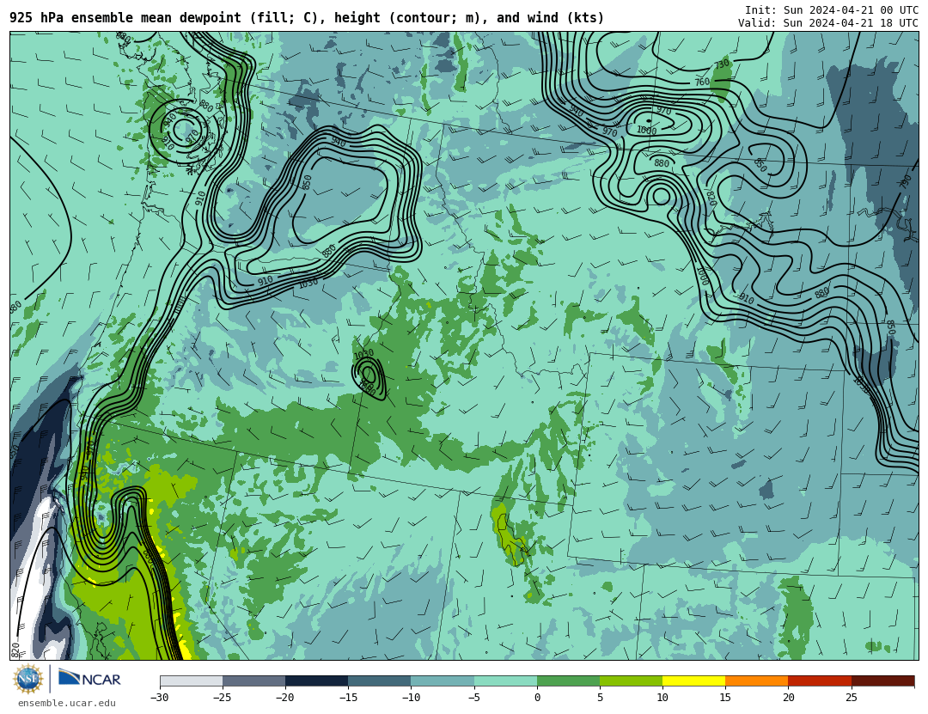Click the Init: Sun 2024-04-21 00 UTC text

[832, 10]
